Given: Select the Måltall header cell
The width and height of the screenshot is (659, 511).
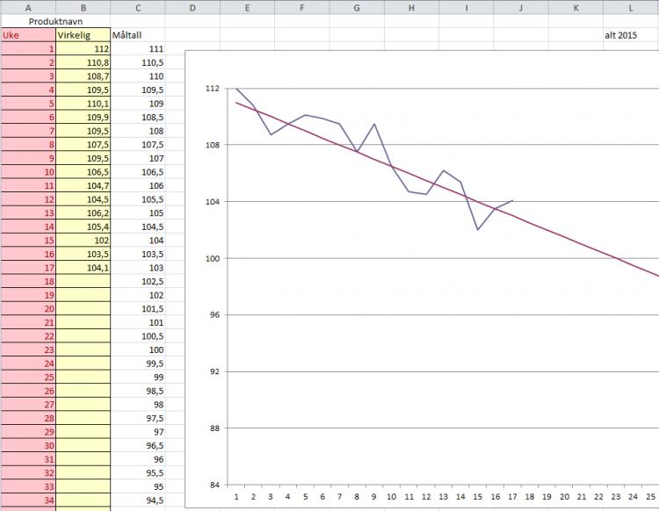Looking at the screenshot, I should (x=138, y=35).
